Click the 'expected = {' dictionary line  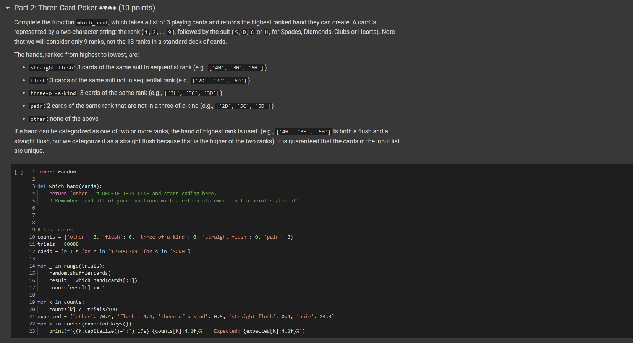186,317
